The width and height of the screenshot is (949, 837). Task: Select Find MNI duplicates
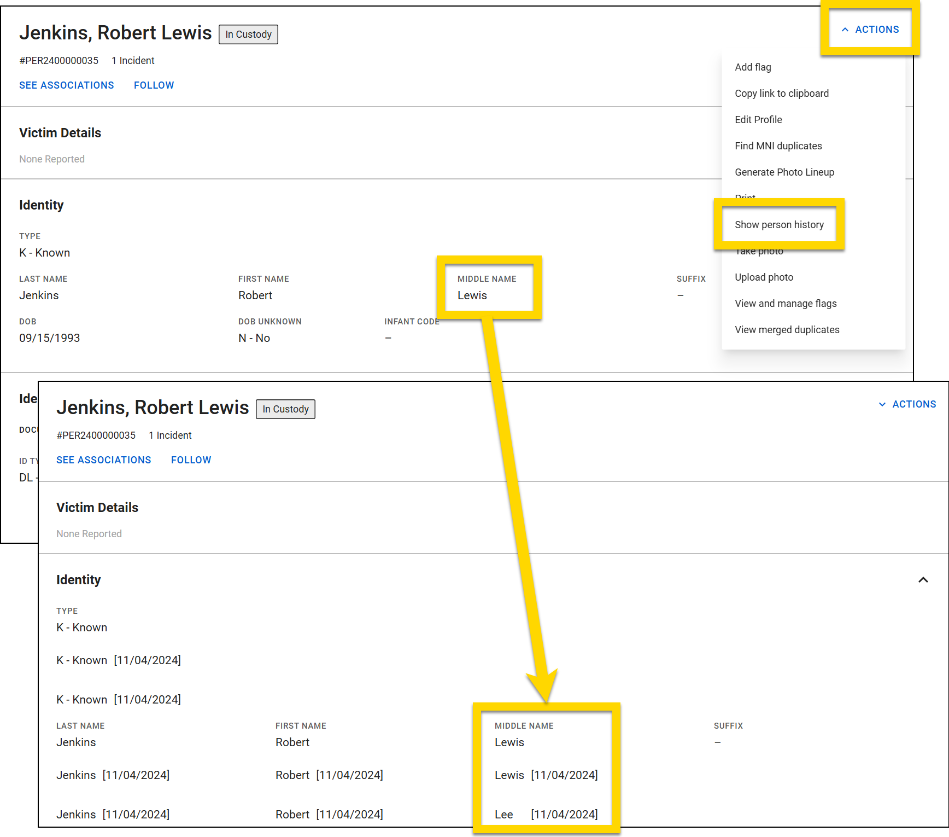pyautogui.click(x=778, y=146)
